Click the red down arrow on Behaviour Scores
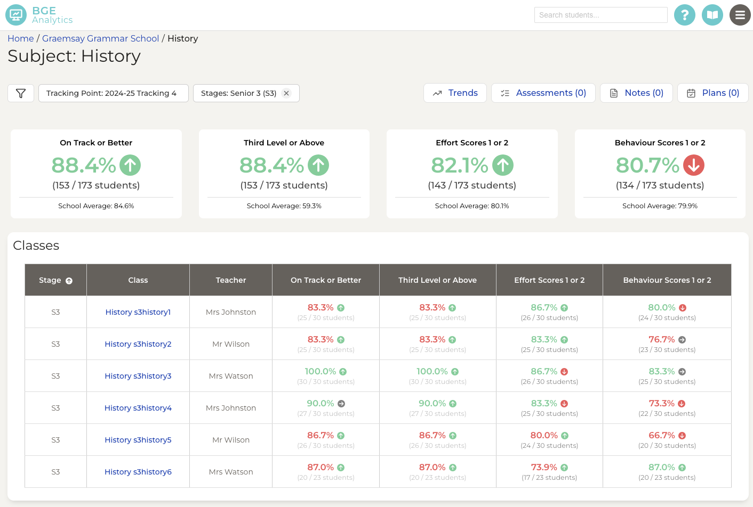The width and height of the screenshot is (753, 507). pyautogui.click(x=693, y=165)
